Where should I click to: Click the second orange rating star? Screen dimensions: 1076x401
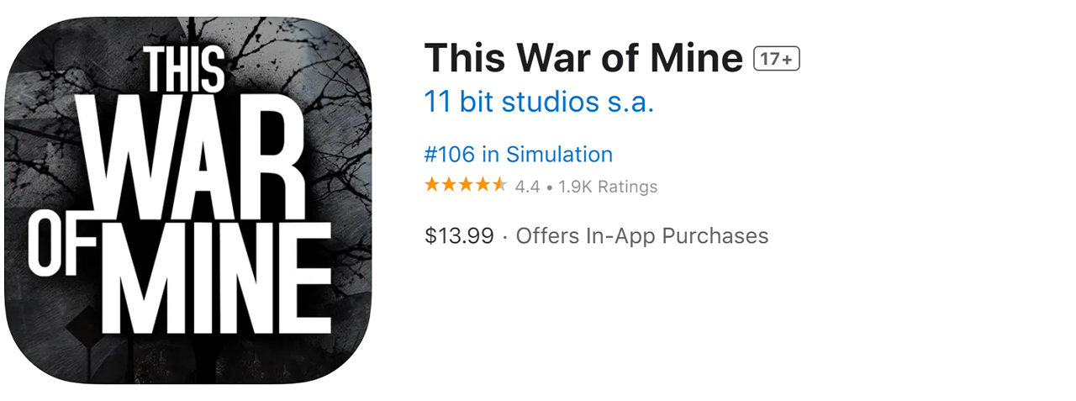(x=449, y=185)
